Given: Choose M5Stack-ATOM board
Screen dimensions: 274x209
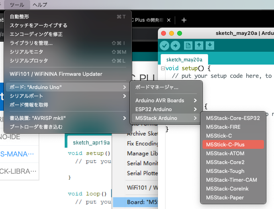Looking at the screenshot, I should [233, 153].
